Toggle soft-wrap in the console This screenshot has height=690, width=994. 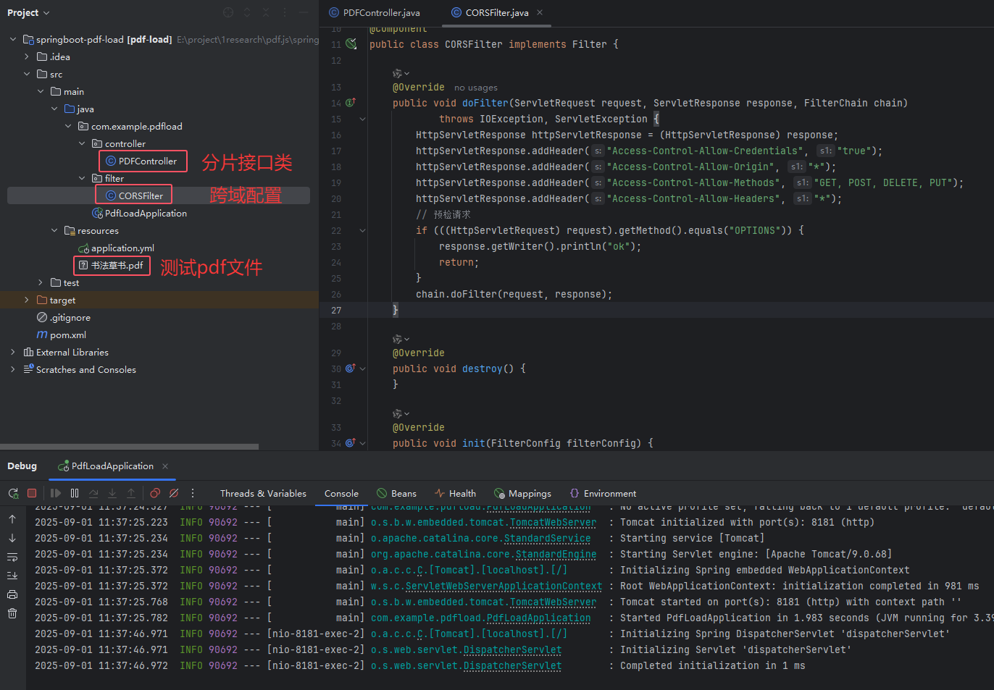[x=12, y=557]
